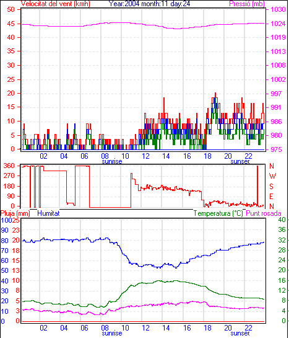The image size is (289, 338).
Task: Click the 'Temperatura (°C)' legend label
Action: (218, 213)
